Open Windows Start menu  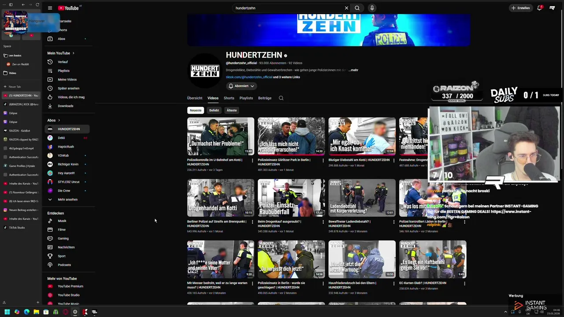(7, 312)
